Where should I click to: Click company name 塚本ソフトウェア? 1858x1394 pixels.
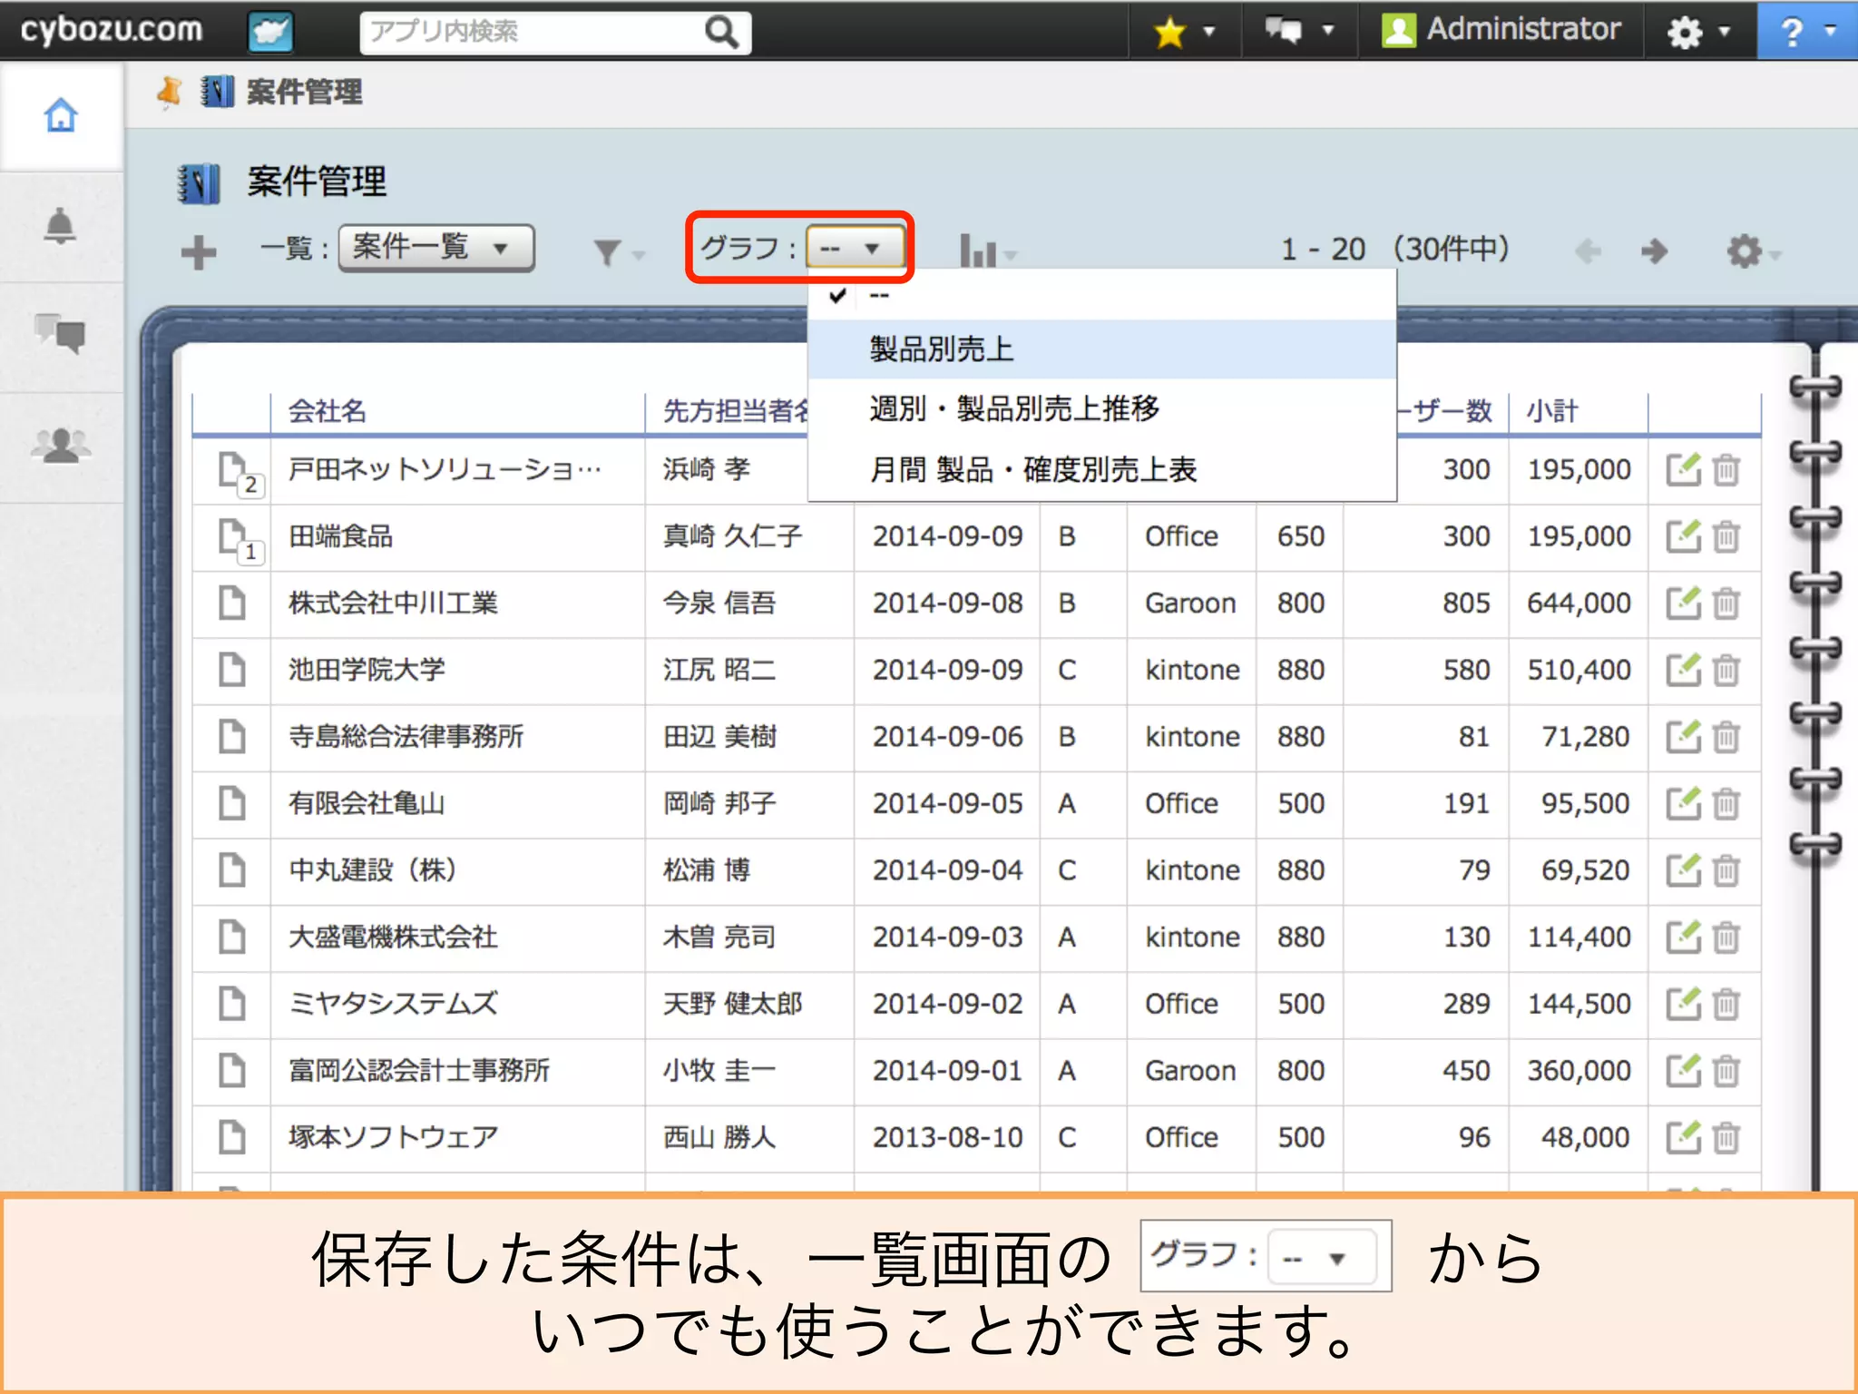tap(393, 1137)
